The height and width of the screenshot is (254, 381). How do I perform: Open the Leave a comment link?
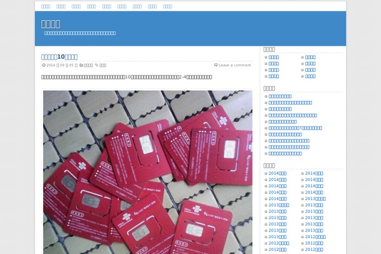click(x=235, y=65)
